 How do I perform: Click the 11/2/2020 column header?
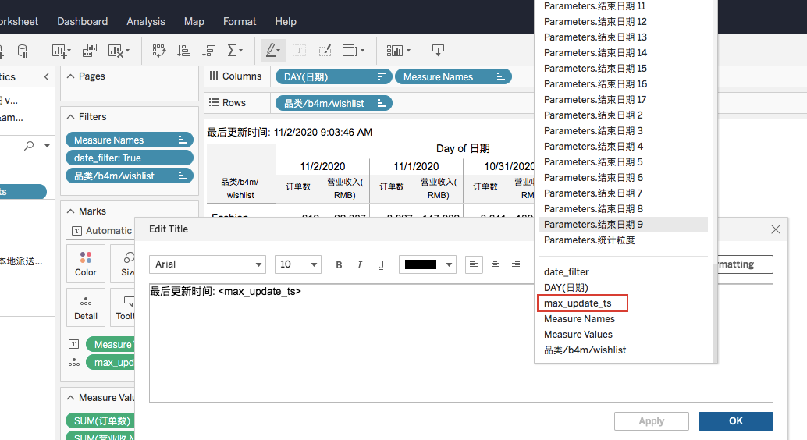(x=322, y=166)
